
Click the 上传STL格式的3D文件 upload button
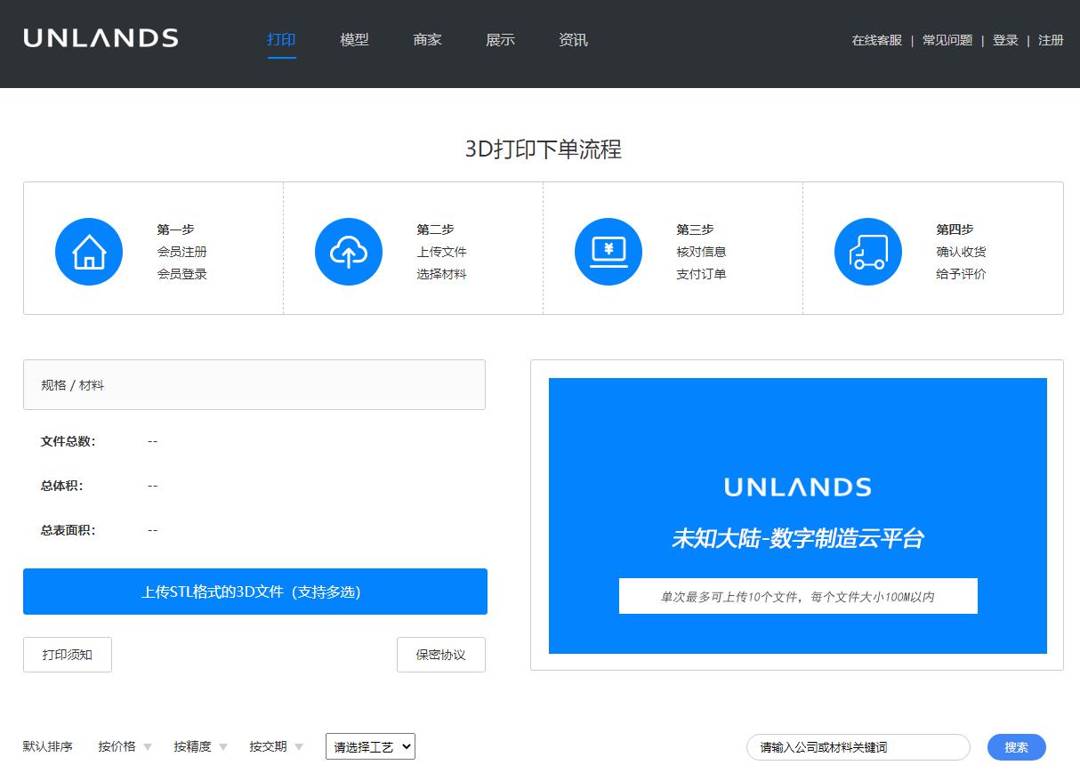coord(255,591)
